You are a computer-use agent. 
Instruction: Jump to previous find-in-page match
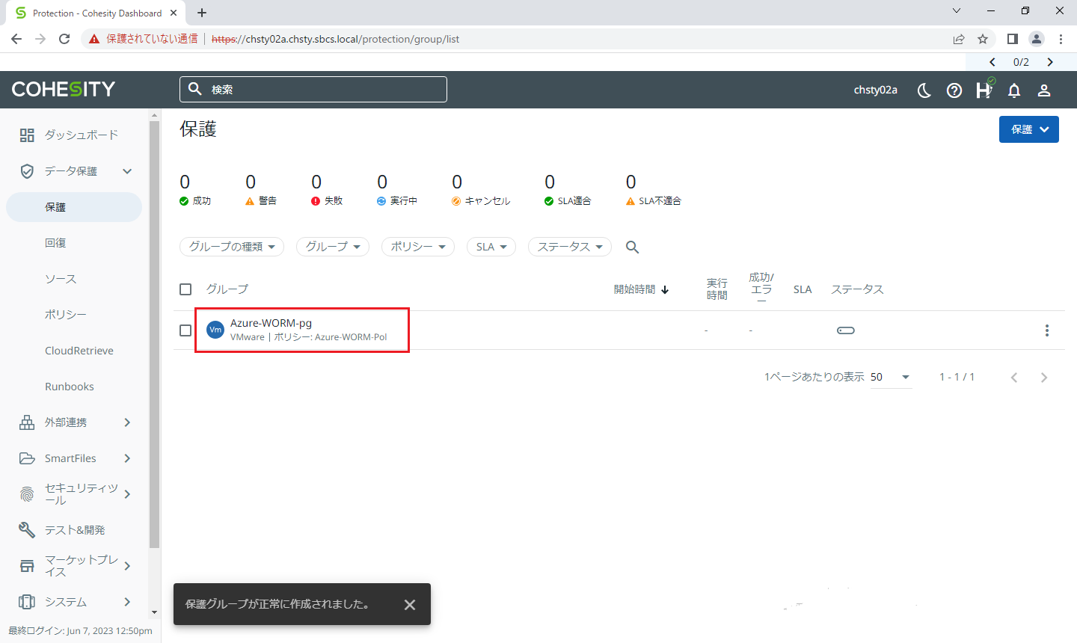coord(992,62)
